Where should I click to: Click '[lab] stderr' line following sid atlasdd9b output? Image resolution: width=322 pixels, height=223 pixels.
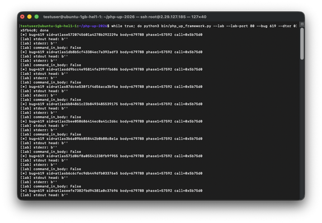coord(39,78)
